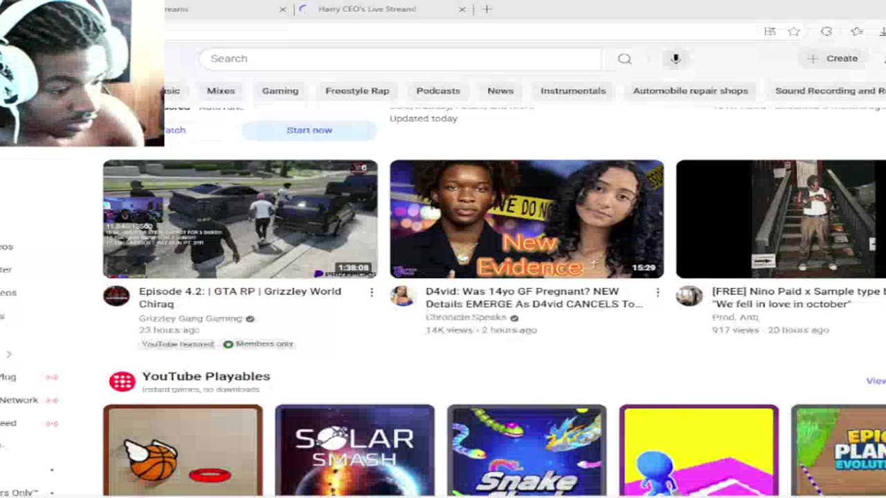Screen dimensions: 886x498
Task: Click the Members only badge icon
Action: (228, 344)
